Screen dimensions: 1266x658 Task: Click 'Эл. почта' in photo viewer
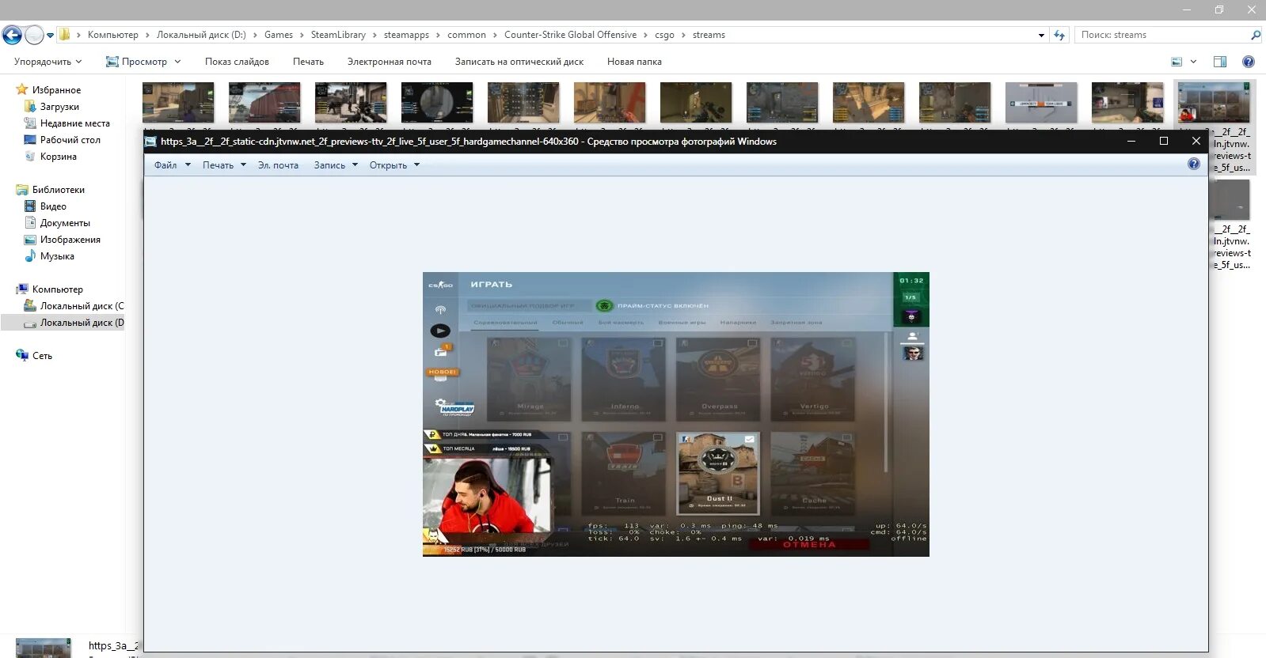(x=278, y=165)
